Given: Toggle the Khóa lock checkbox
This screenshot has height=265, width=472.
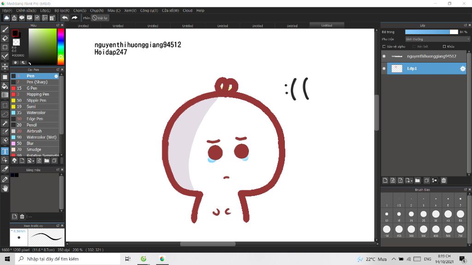Looking at the screenshot, I should tap(444, 46).
